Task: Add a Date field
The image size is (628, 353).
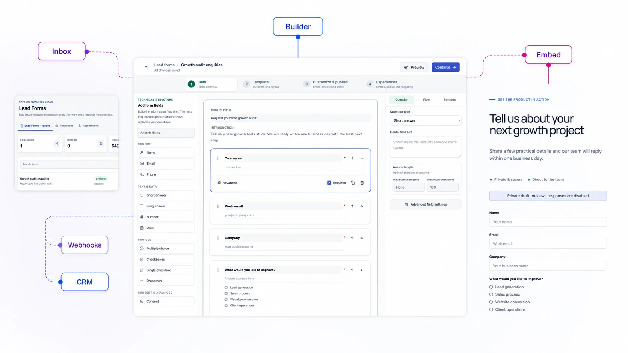Action: pyautogui.click(x=166, y=228)
